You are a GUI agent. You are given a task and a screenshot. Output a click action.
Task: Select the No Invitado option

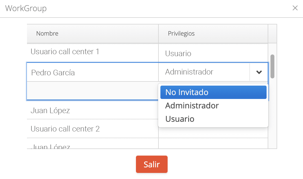(x=213, y=92)
